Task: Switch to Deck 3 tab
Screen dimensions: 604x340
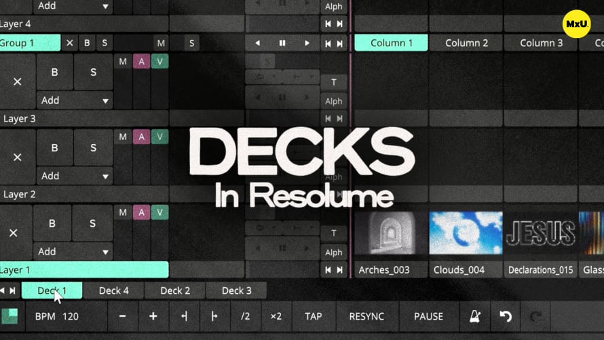Action: click(236, 290)
